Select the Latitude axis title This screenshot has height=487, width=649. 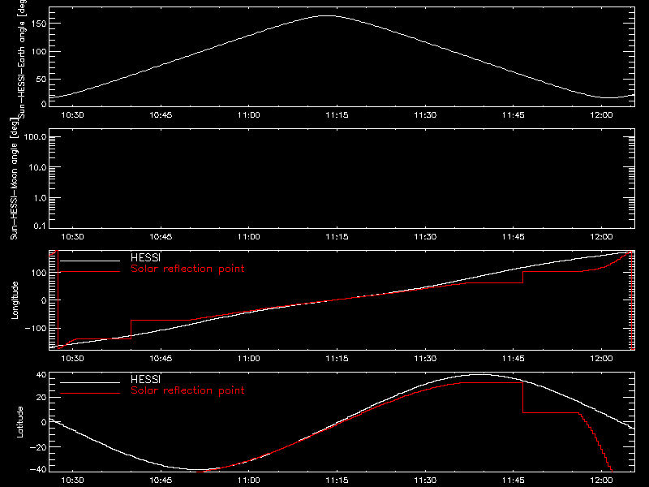pos(19,422)
